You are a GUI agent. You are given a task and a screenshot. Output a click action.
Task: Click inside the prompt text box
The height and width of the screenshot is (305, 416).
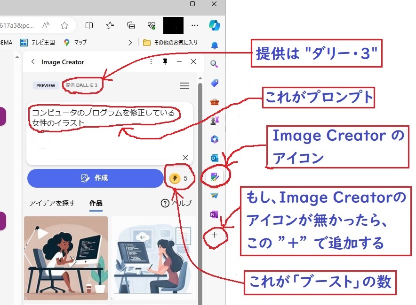click(x=110, y=134)
